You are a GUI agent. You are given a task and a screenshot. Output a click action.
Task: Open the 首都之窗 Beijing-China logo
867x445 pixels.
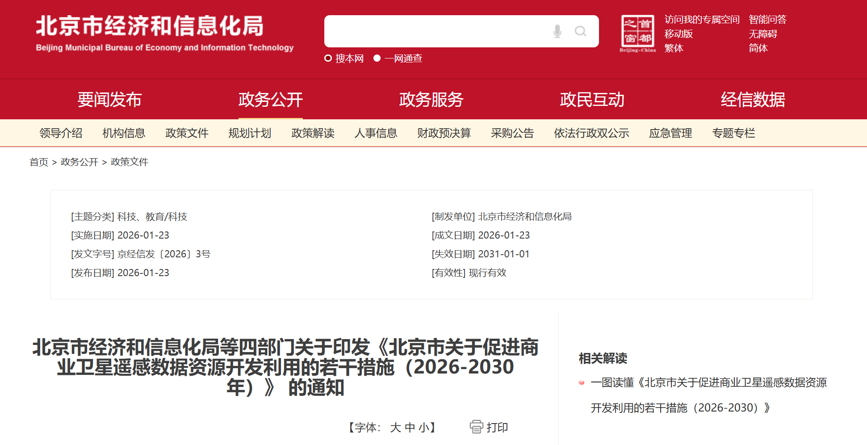[637, 33]
